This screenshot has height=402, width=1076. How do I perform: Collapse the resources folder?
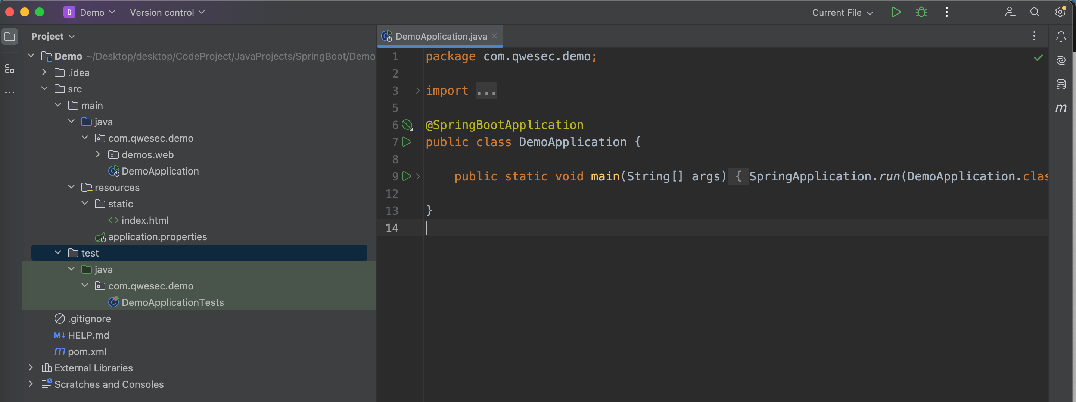click(x=71, y=187)
